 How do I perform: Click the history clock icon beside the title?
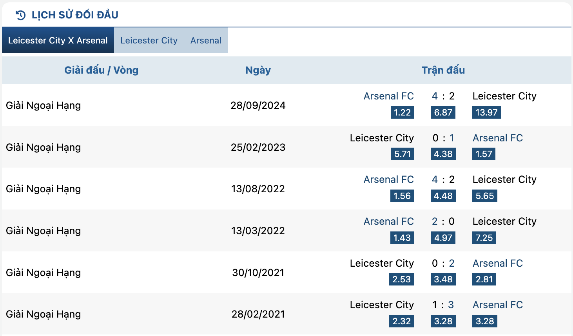pyautogui.click(x=20, y=15)
